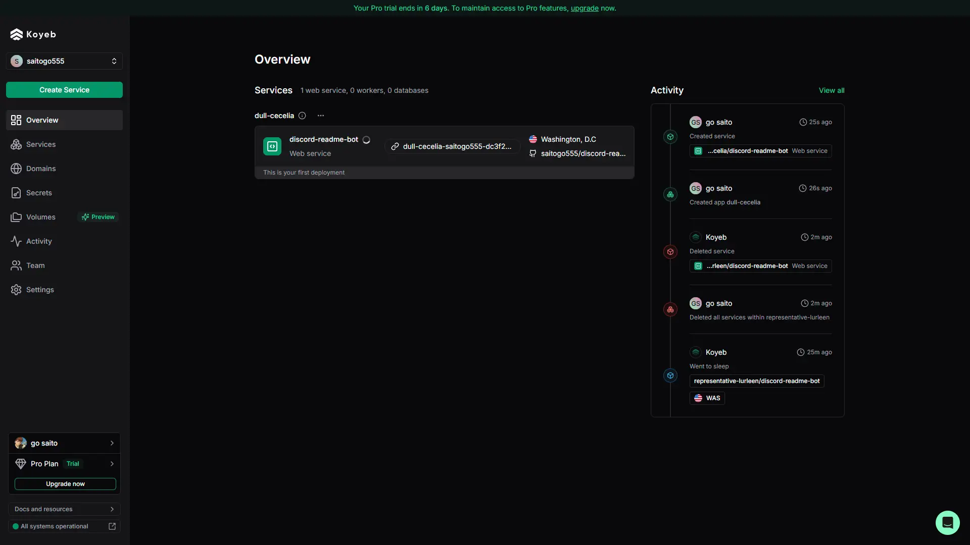Open Team in the sidebar
Viewport: 970px width, 545px height.
[64, 265]
